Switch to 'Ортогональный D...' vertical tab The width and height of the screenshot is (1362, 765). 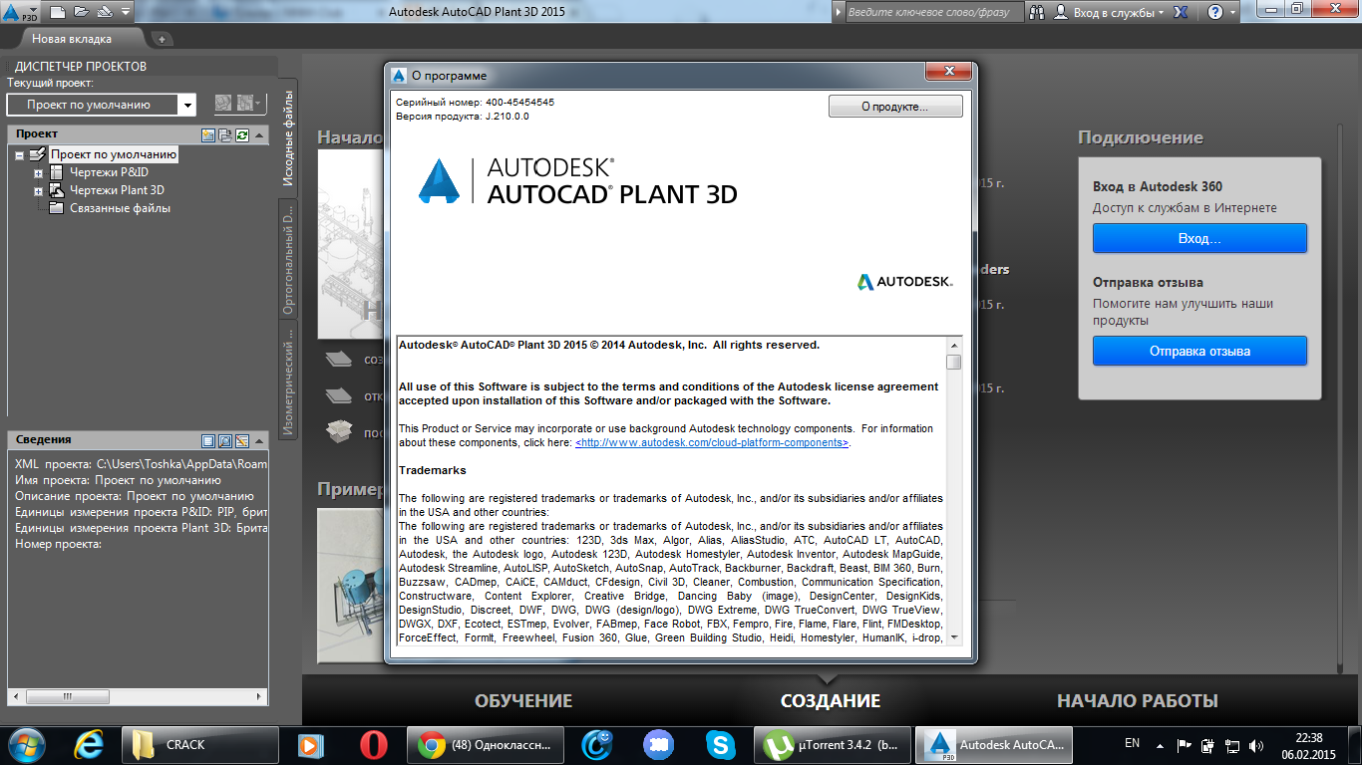(x=287, y=259)
